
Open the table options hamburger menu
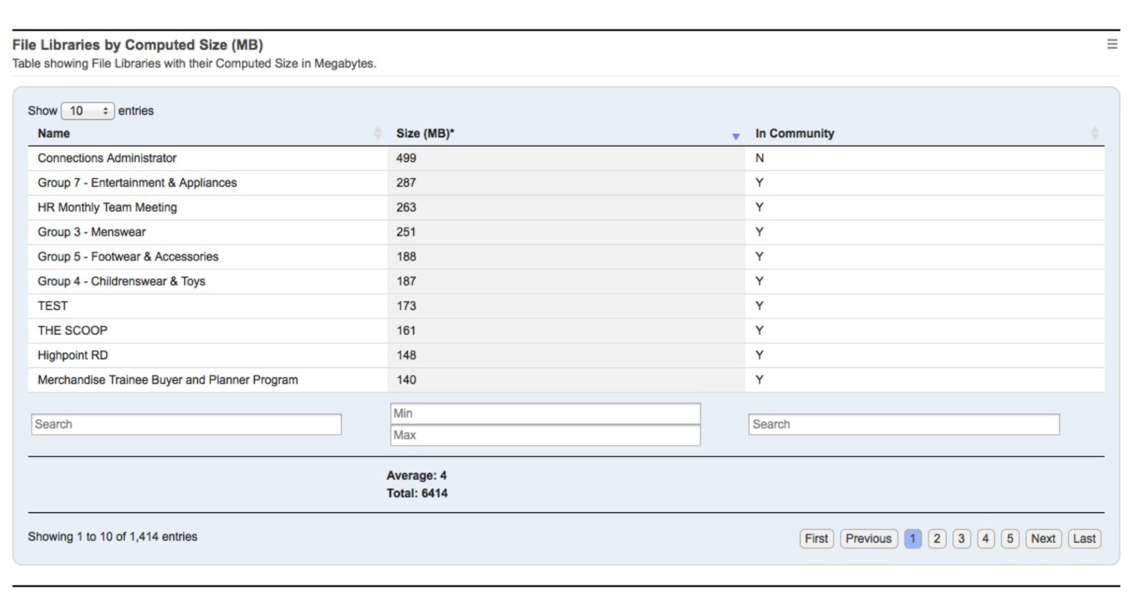(1113, 45)
